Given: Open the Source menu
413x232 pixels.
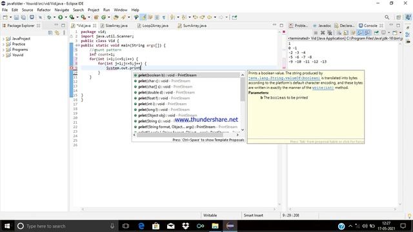Looking at the screenshot, I should [x=27, y=10].
